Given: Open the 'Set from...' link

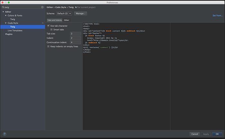Looking at the screenshot, I should coord(217,15).
